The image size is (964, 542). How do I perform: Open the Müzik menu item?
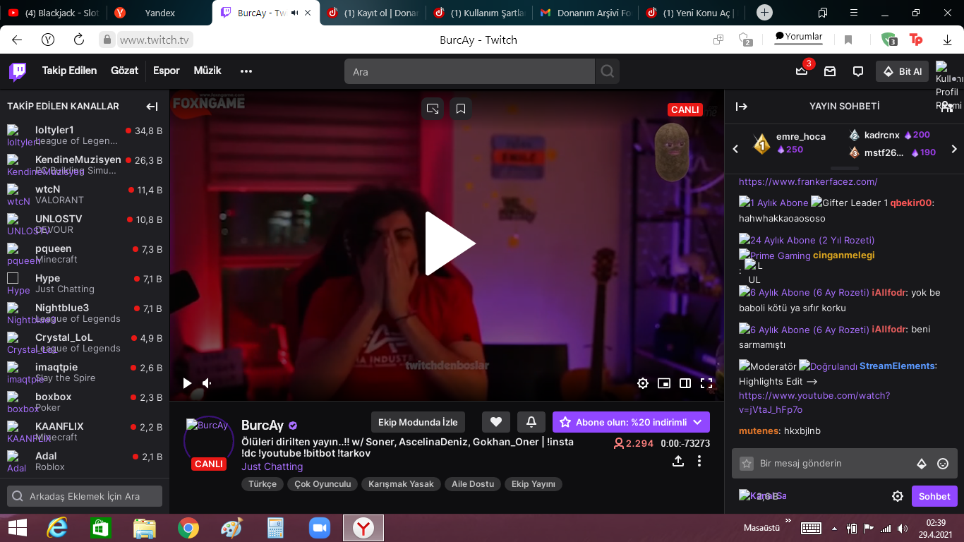[x=207, y=71]
